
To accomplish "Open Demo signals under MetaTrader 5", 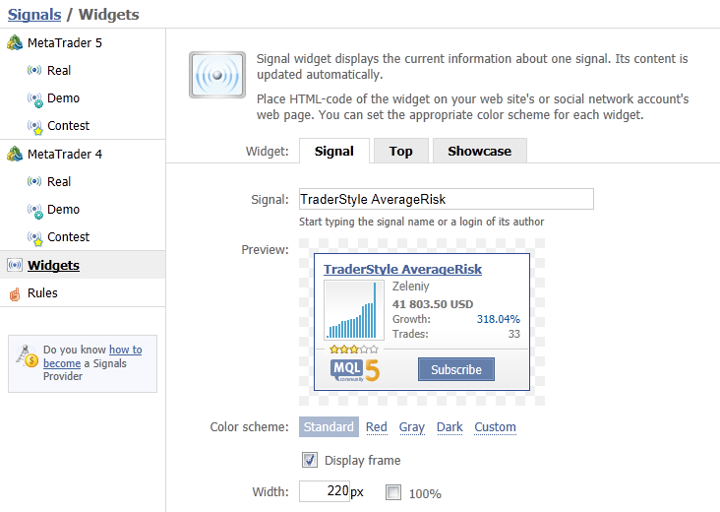I will click(63, 97).
